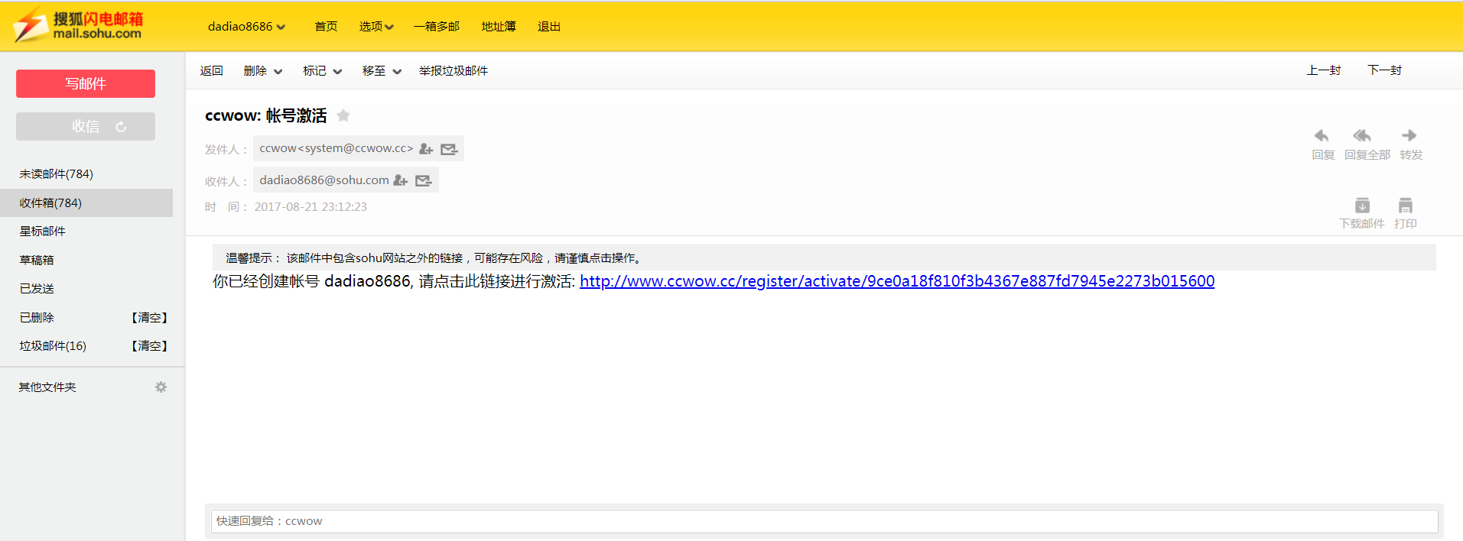Add recipient dadiao8686 to contacts icon
The image size is (1463, 541).
[x=401, y=181]
